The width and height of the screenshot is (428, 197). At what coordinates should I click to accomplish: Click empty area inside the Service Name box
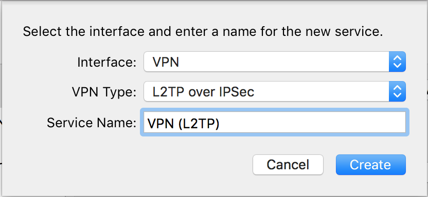tap(314, 123)
